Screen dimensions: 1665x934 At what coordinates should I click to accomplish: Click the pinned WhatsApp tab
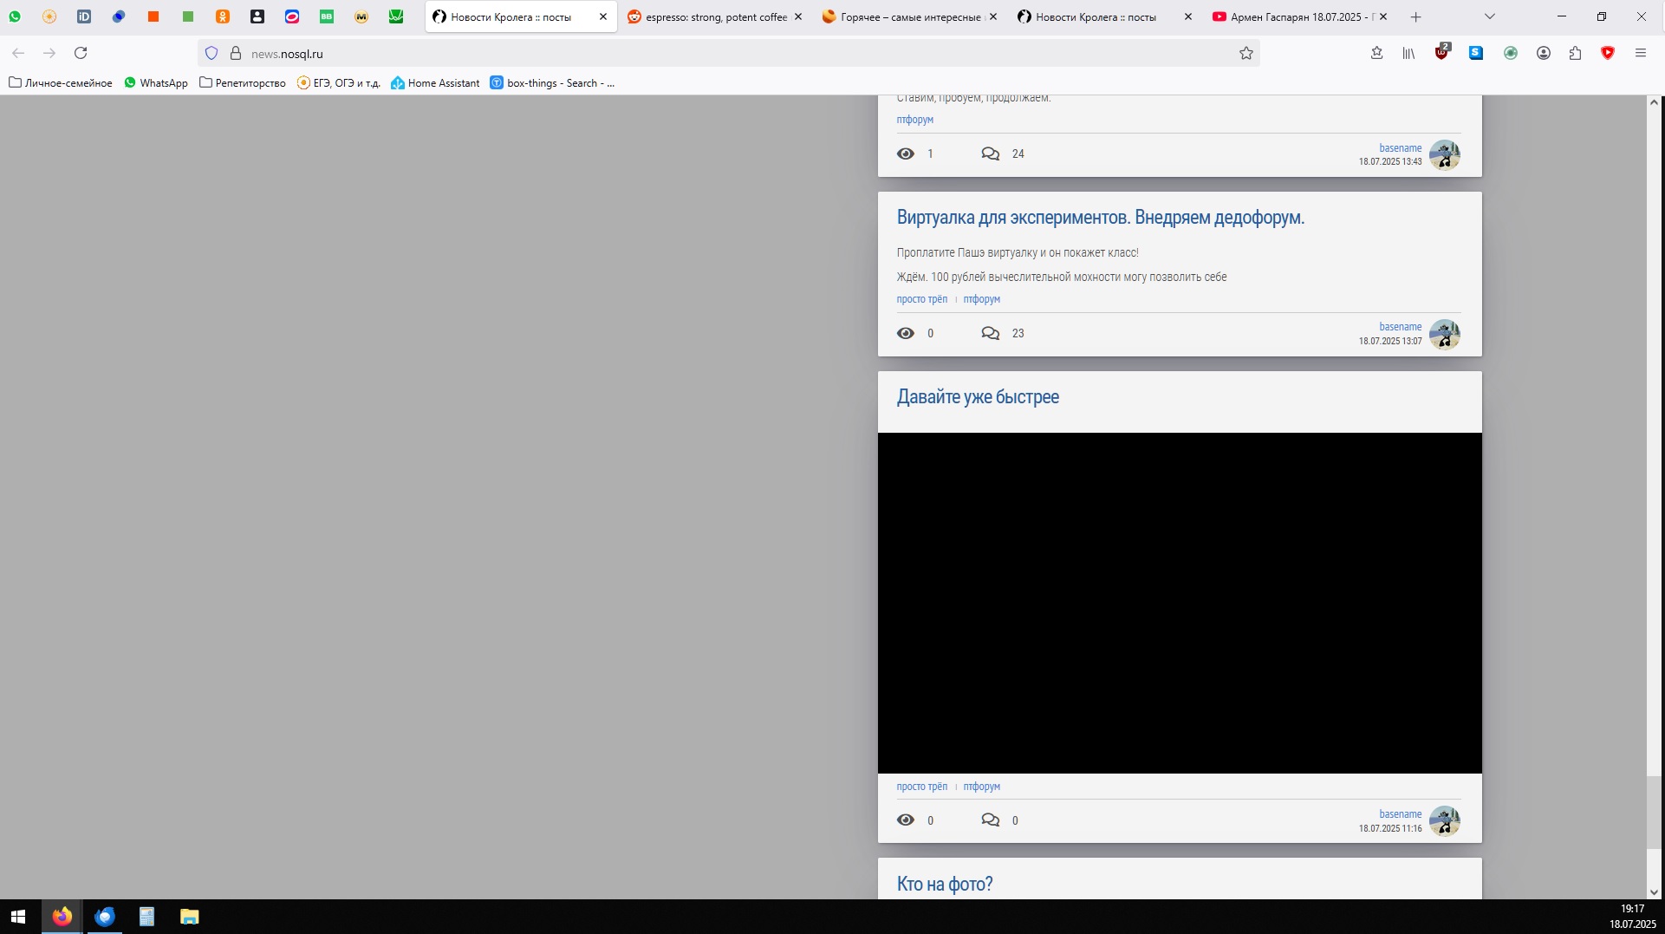pyautogui.click(x=15, y=16)
